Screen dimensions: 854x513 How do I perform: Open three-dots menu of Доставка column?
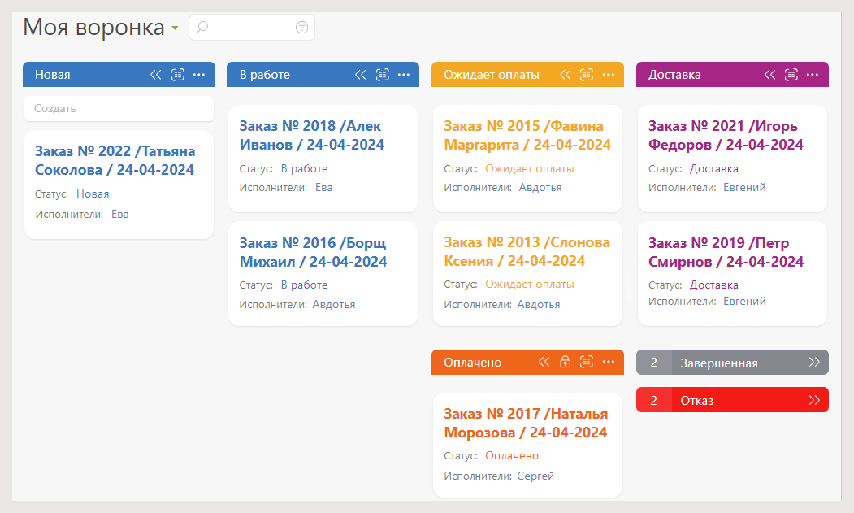click(813, 75)
